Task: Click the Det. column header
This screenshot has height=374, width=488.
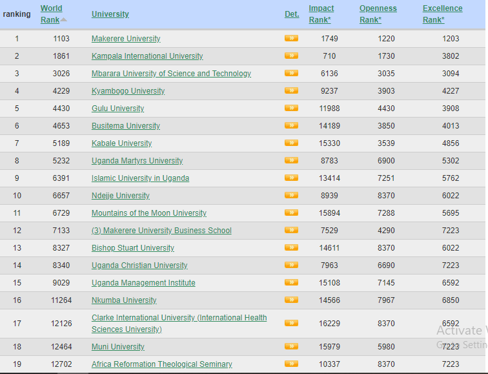Action: 292,14
